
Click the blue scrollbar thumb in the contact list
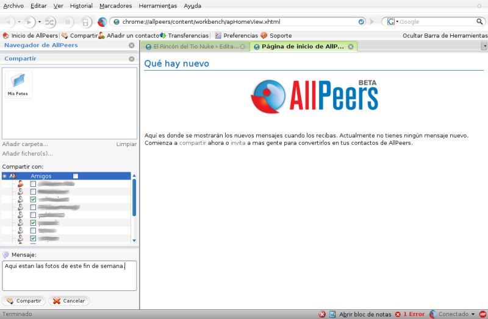pyautogui.click(x=134, y=198)
